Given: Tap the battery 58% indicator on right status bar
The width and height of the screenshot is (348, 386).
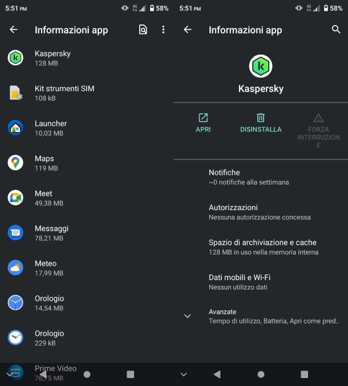Looking at the screenshot, I should (x=333, y=9).
